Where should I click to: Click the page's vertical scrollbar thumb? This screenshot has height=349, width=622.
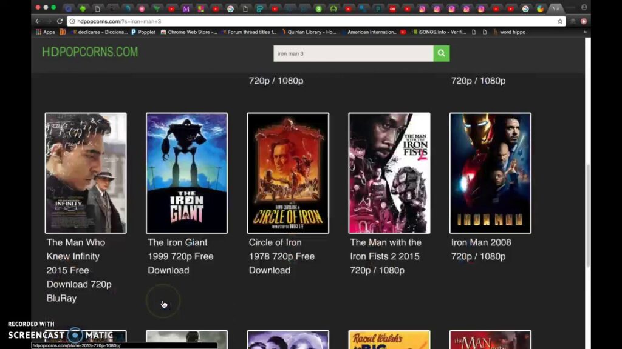[x=588, y=216]
